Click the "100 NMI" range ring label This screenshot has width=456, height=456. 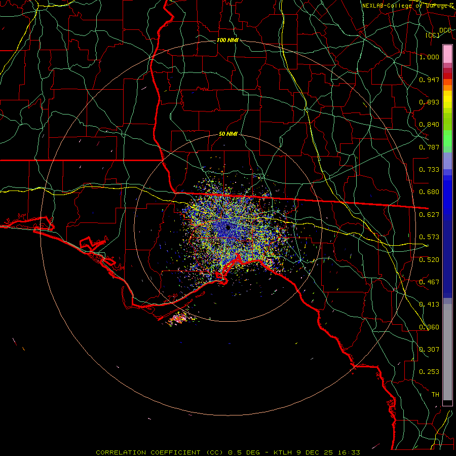click(227, 40)
